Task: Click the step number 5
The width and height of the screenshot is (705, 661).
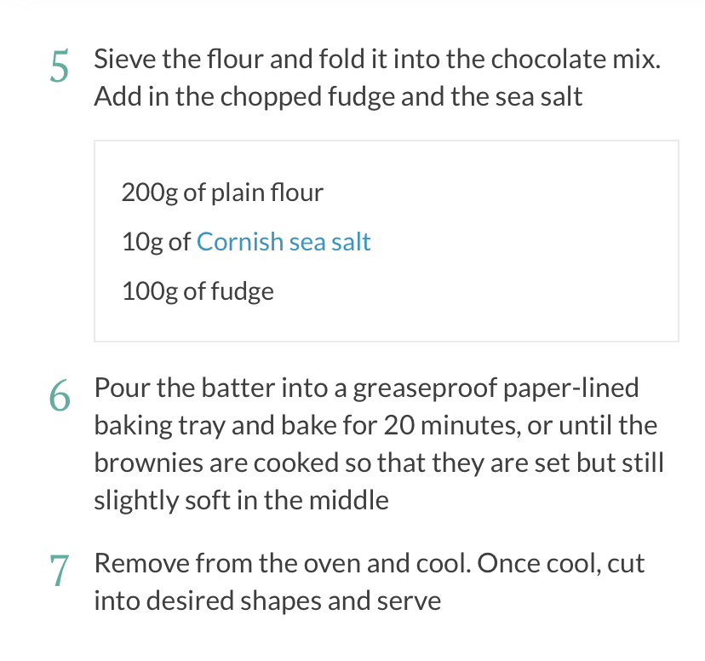Action: [59, 68]
